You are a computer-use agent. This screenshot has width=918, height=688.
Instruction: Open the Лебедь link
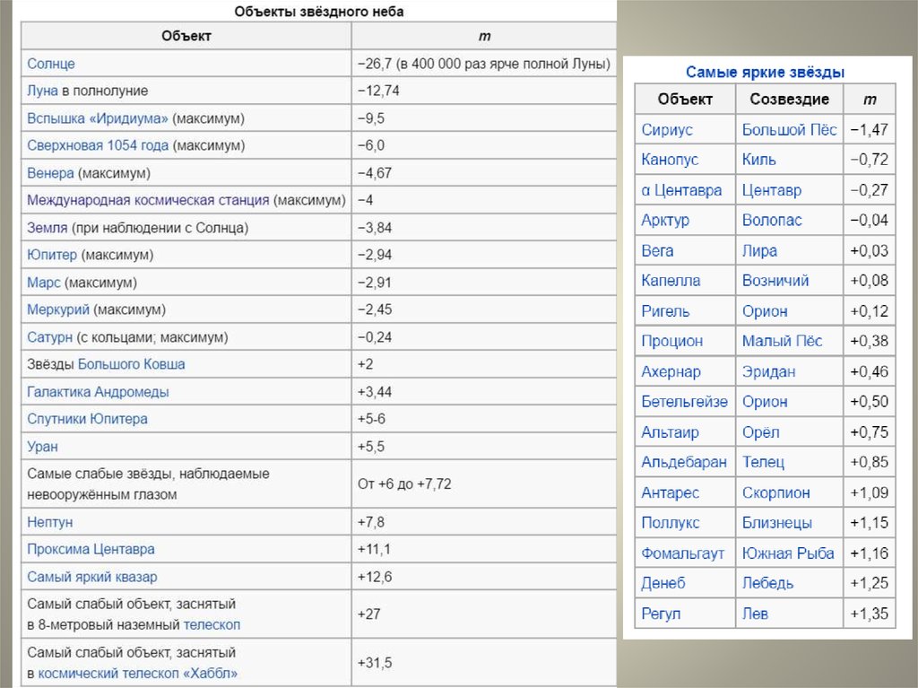[767, 582]
